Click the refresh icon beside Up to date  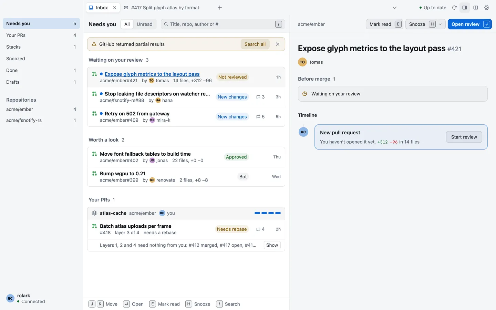[x=454, y=8]
